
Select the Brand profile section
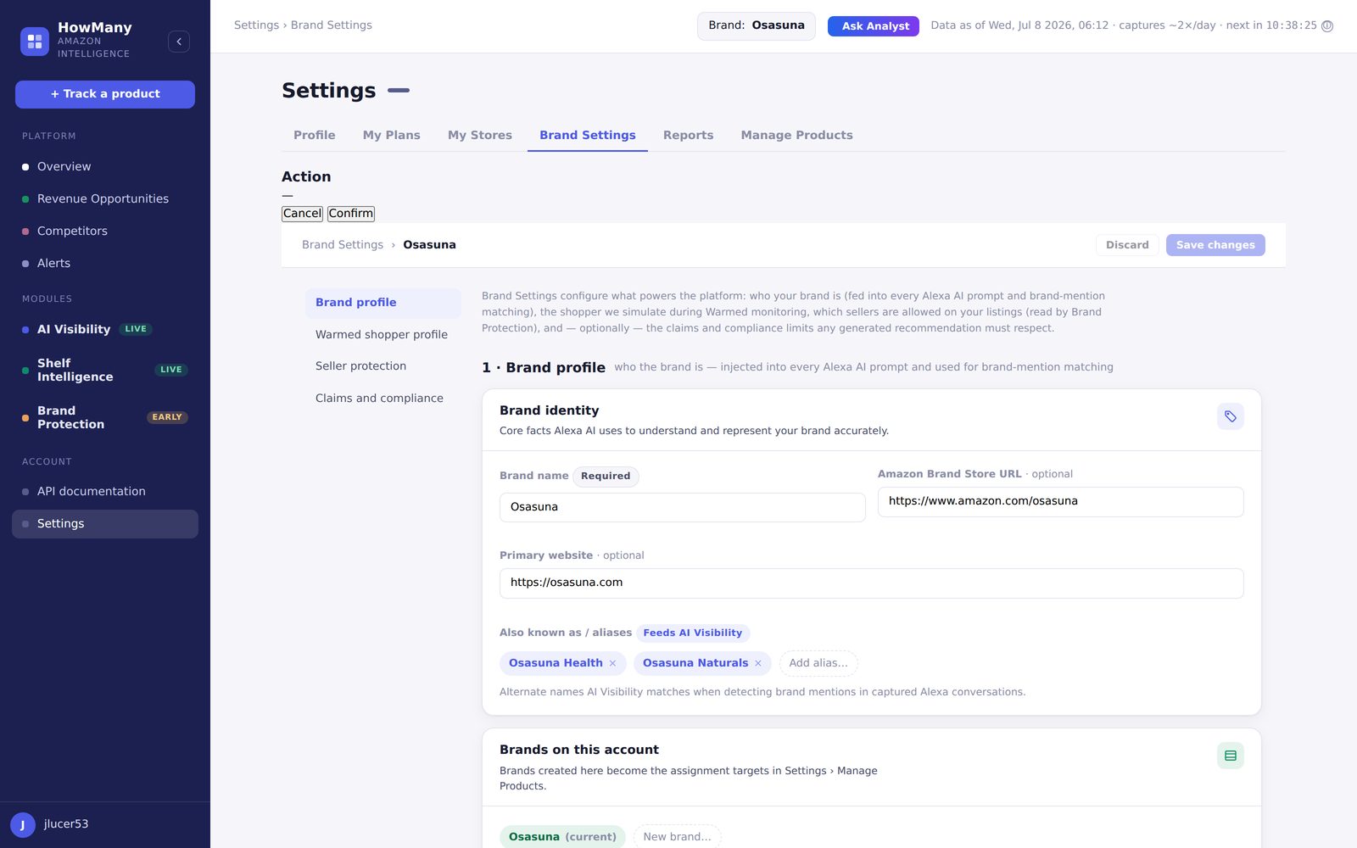pos(383,303)
